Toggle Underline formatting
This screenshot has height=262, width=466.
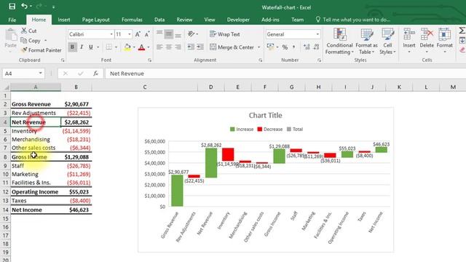(90, 47)
